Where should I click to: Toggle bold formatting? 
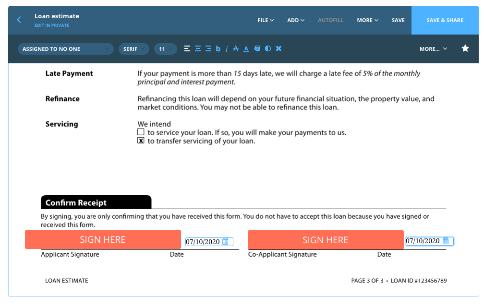tap(218, 49)
